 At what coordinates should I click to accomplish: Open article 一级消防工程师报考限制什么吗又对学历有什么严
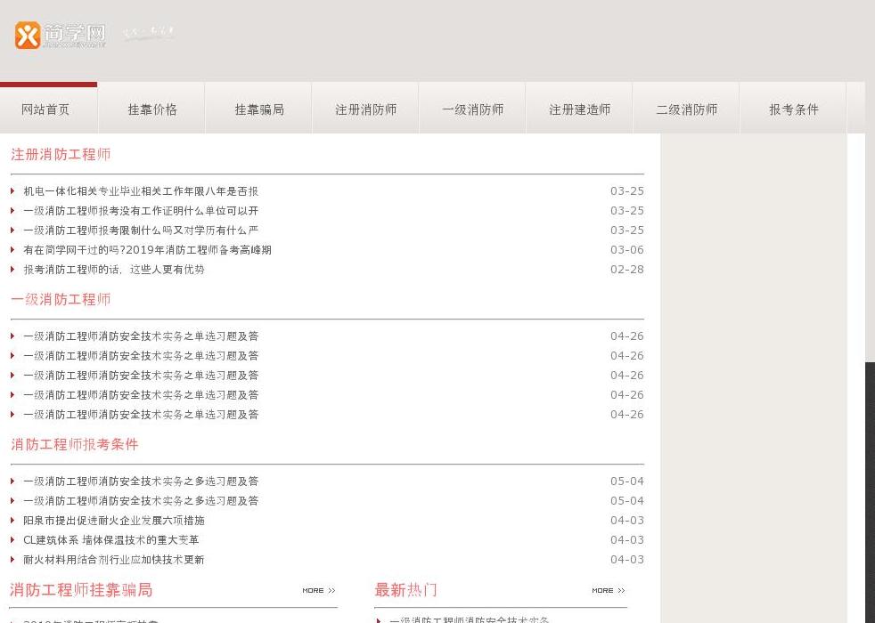pos(141,231)
